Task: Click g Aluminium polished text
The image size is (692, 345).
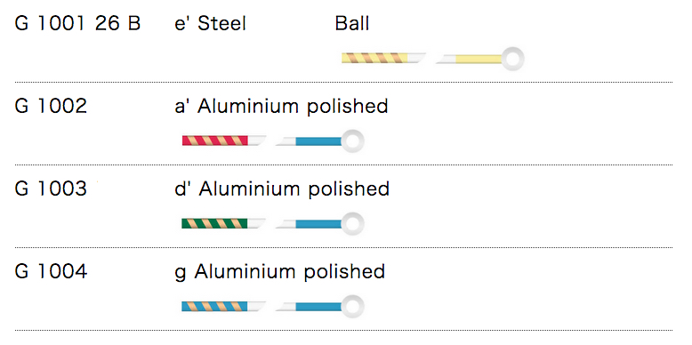Action: (x=280, y=272)
